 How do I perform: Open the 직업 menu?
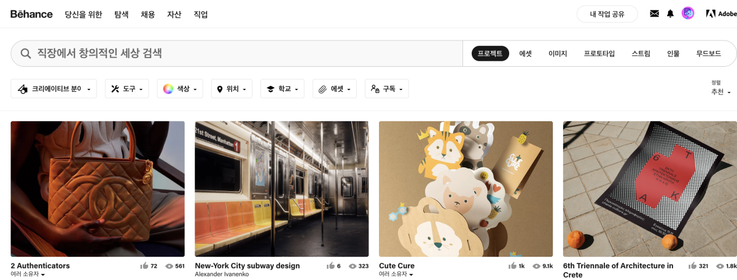tap(201, 14)
